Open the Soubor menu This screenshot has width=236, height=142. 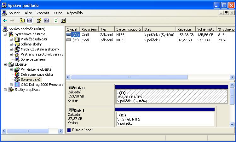point(14,13)
